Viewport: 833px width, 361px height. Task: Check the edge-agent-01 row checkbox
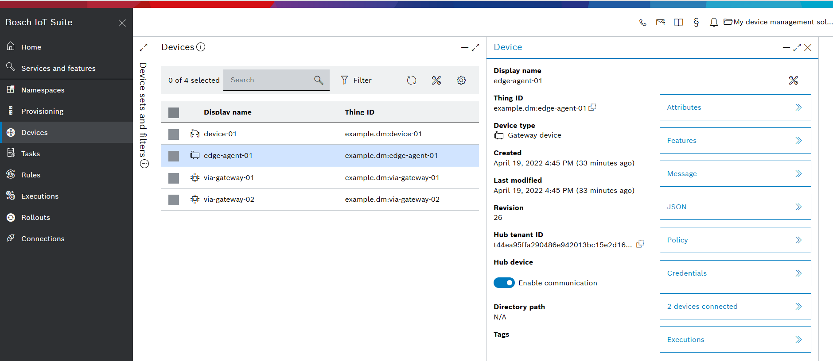(x=174, y=156)
